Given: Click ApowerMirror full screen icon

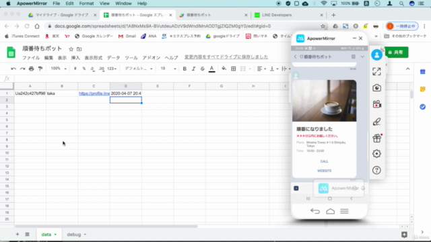Looking at the screenshot, I should pos(376,72).
